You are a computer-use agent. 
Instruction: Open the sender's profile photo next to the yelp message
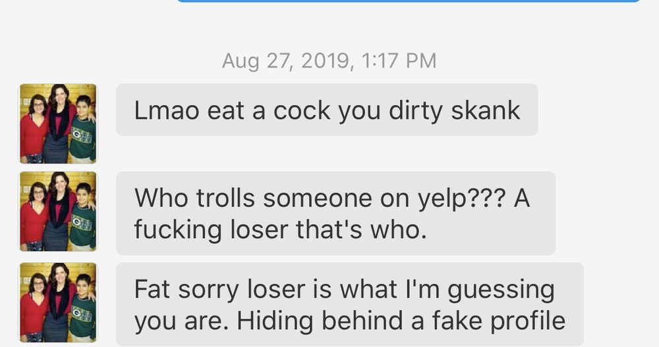(x=58, y=211)
